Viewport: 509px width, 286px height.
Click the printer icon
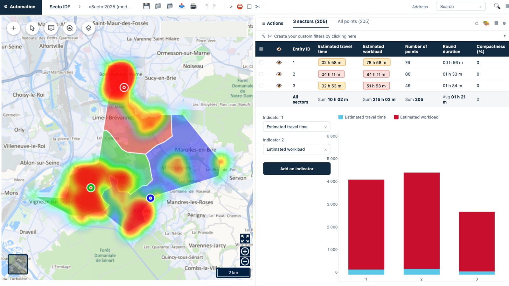tap(193, 6)
